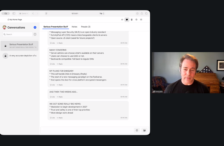This screenshot has width=224, height=146.
Task: Switch to the Notes tab
Action: [x=74, y=27]
